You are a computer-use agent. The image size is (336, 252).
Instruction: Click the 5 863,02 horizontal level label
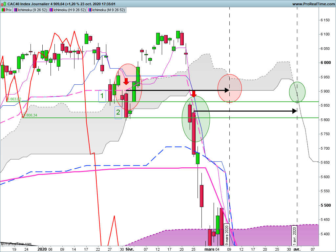click(14, 99)
